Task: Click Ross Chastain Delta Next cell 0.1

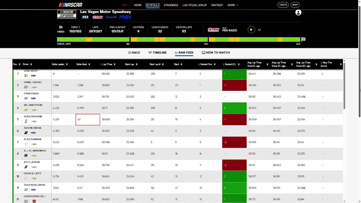Action: tap(88, 119)
